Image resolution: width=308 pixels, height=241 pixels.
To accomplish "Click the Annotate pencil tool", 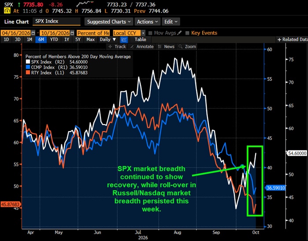I will point(142,47).
